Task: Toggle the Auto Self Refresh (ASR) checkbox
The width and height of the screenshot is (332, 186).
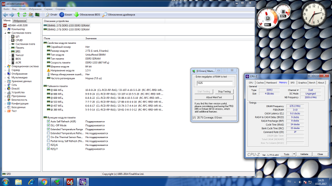Action: [48, 121]
